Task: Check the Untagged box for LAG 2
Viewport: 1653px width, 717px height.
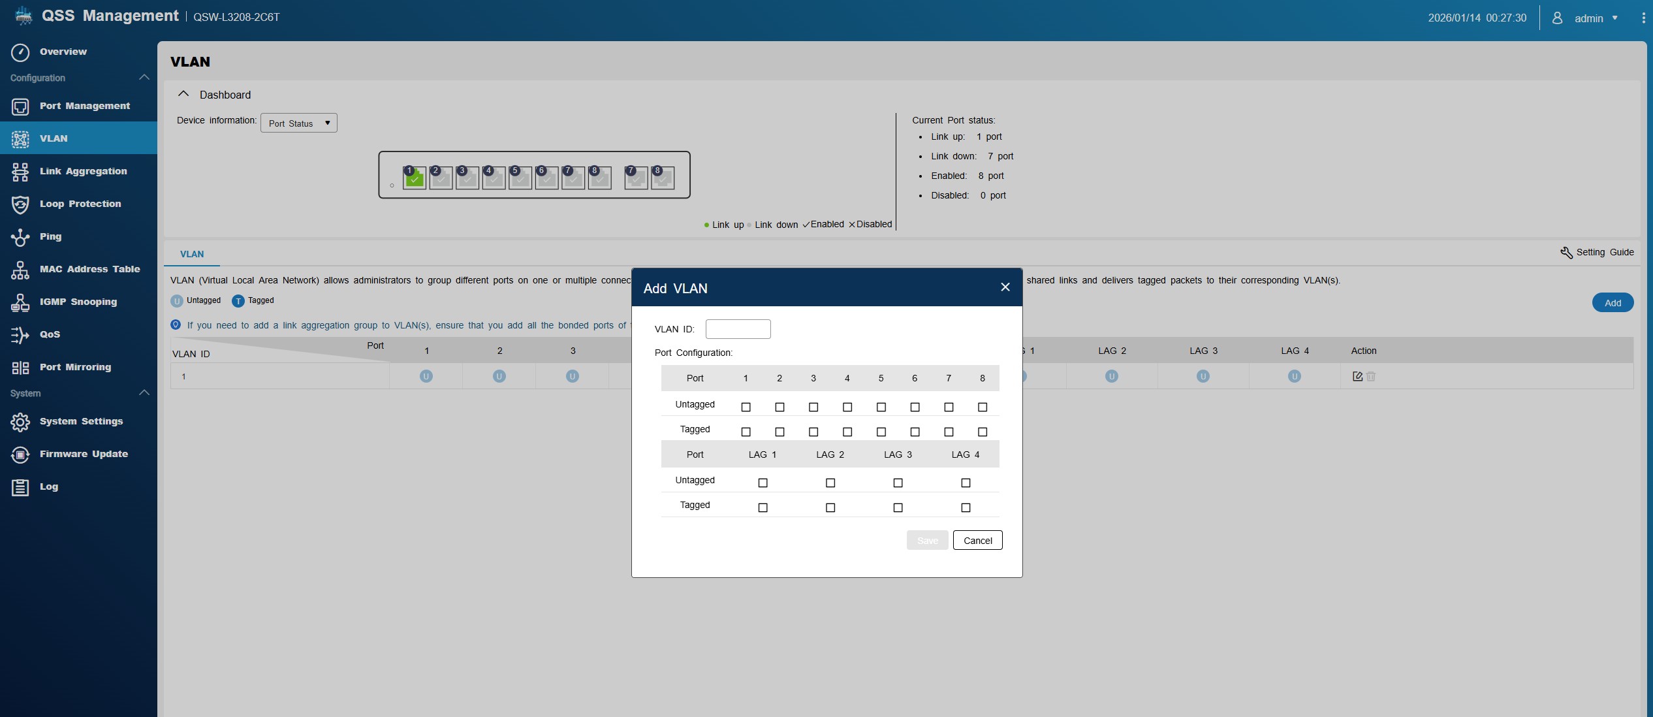Action: coord(830,483)
